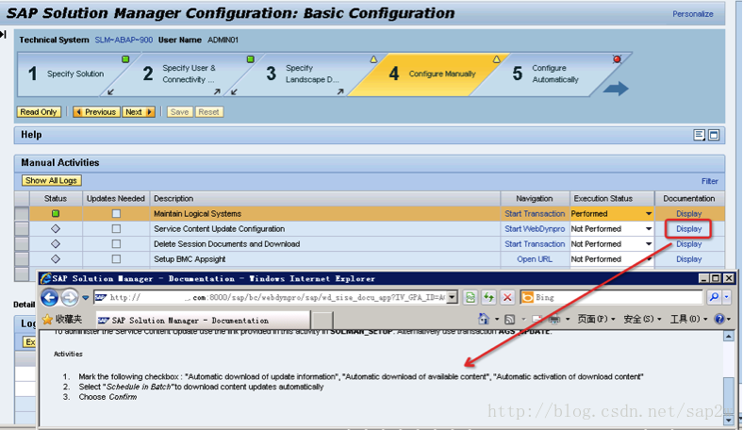Toggle Updates Needed for Setup BMC Appsight

[x=116, y=259]
